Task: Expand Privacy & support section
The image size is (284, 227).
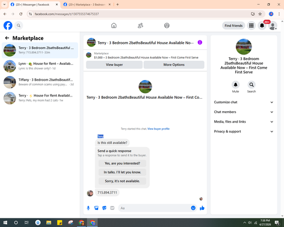Action: pos(244,132)
